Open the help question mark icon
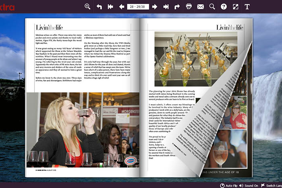 point(224,7)
